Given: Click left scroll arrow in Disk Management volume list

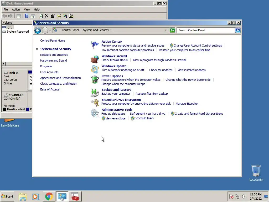Looking at the screenshot, I should click(4, 64).
